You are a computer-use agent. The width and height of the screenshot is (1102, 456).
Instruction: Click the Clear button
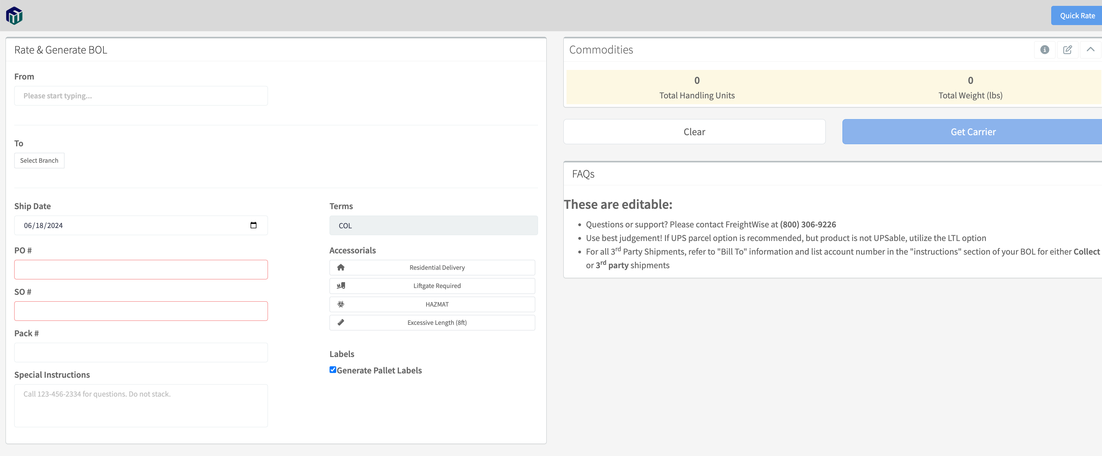click(x=694, y=131)
